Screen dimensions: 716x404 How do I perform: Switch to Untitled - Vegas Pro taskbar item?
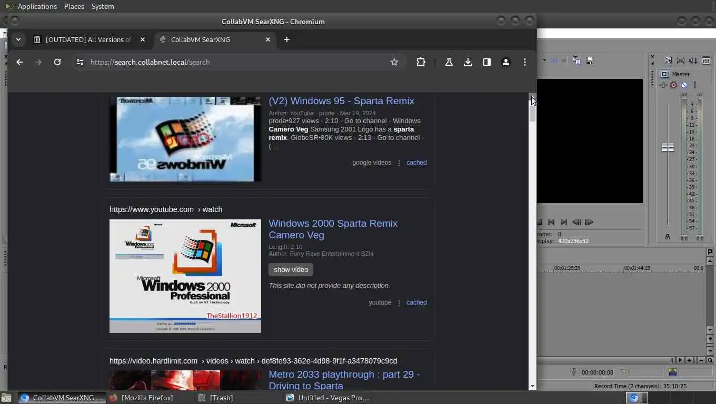[x=329, y=398]
